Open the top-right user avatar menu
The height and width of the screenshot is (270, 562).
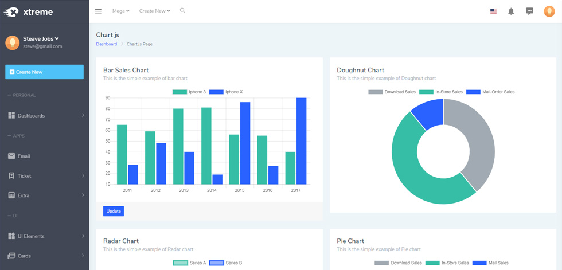click(549, 11)
